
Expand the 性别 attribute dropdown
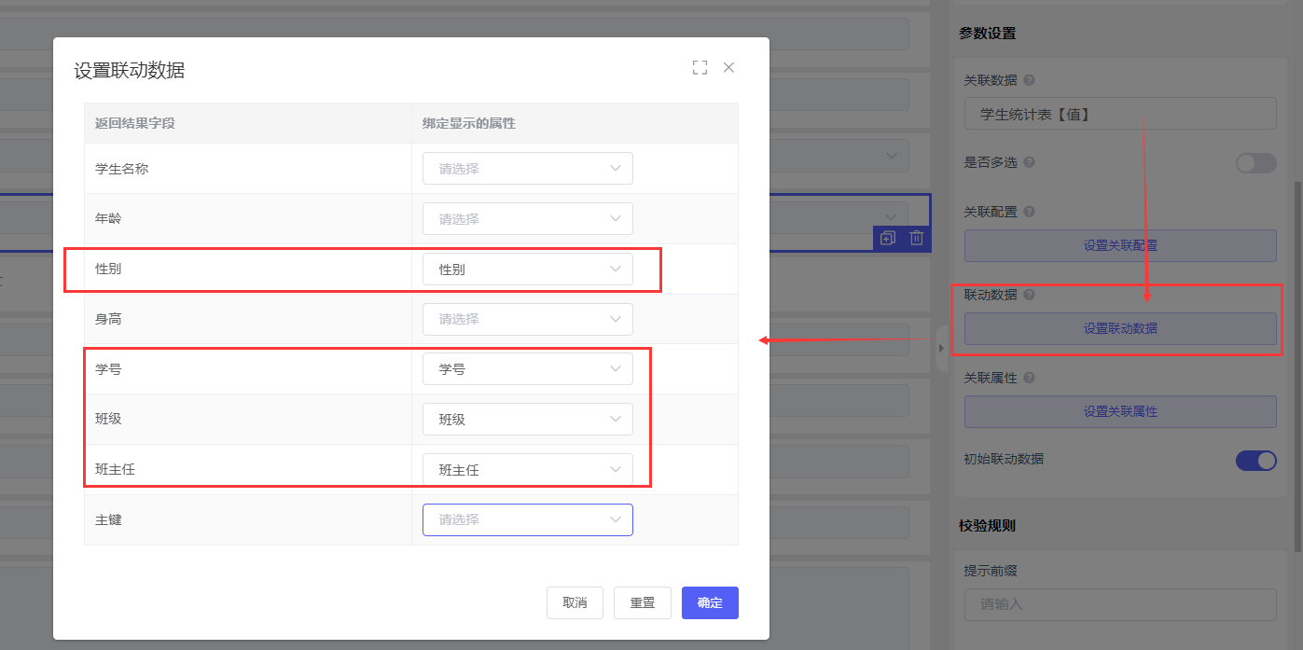point(527,270)
